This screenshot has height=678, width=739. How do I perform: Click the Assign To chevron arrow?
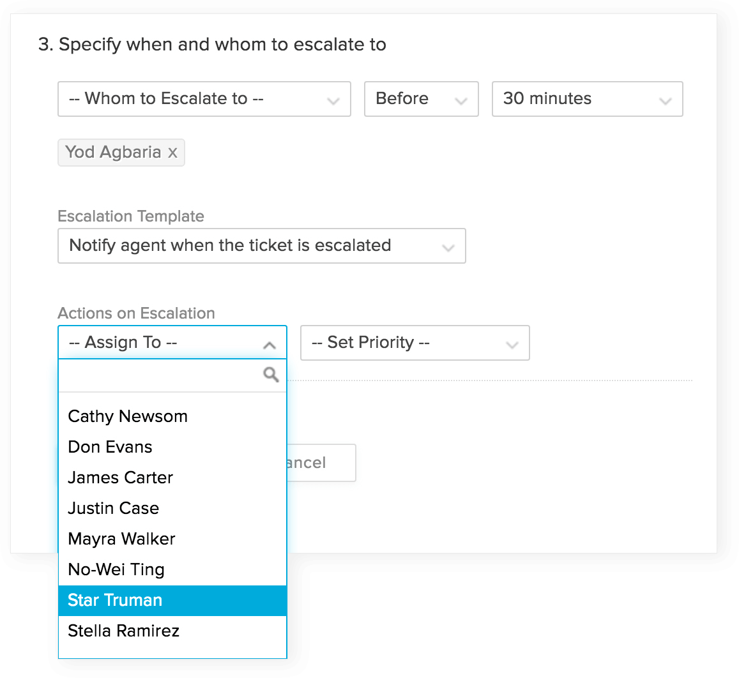tap(270, 345)
